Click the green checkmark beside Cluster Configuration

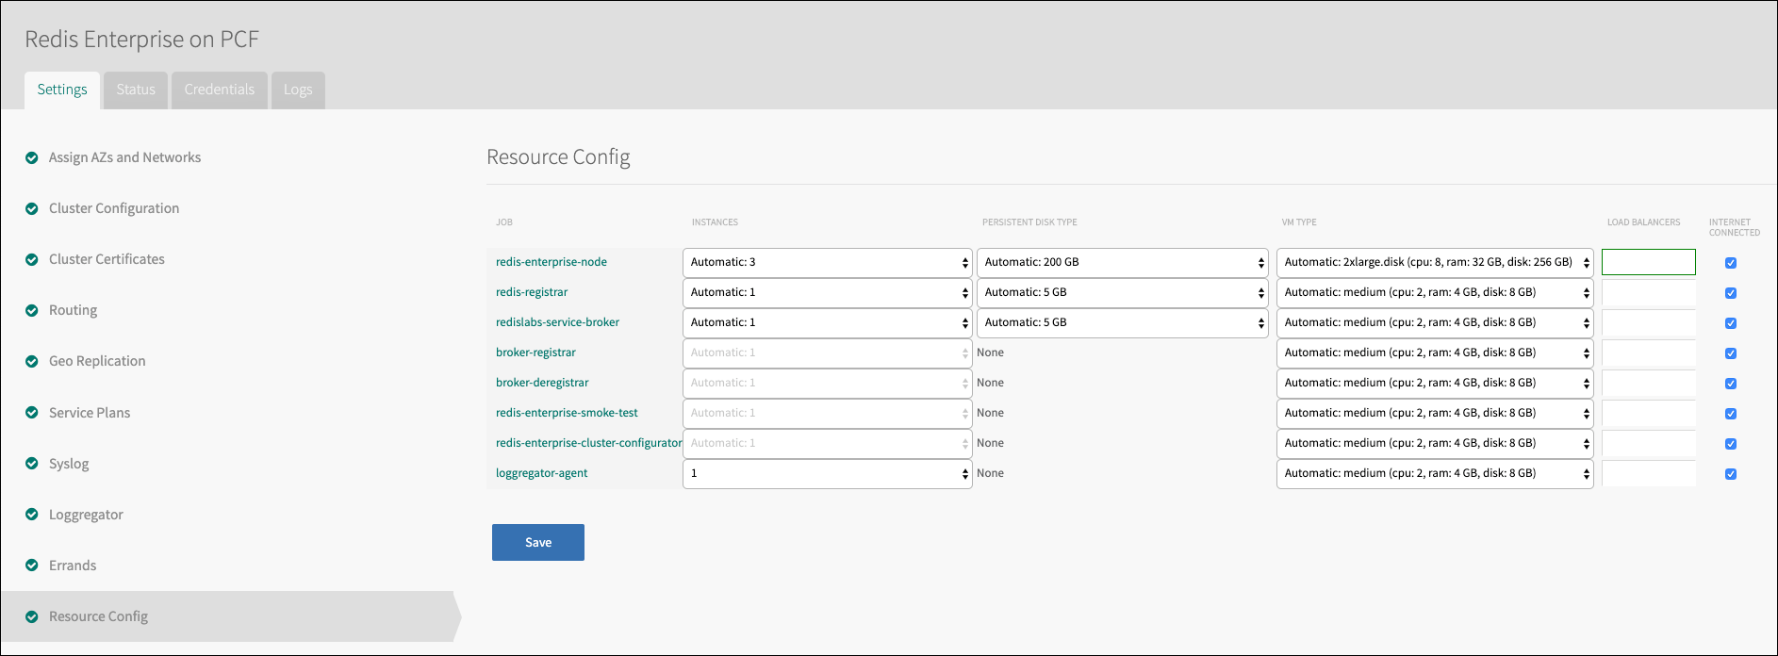point(32,209)
